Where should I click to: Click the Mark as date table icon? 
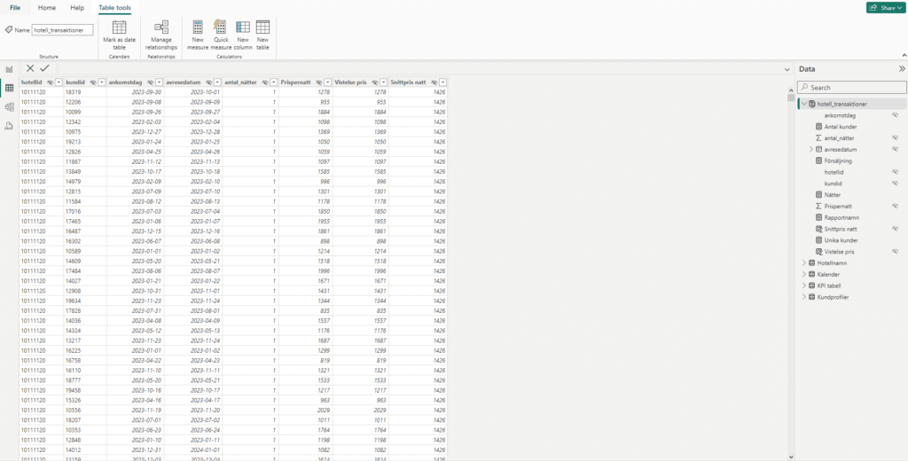point(119,27)
